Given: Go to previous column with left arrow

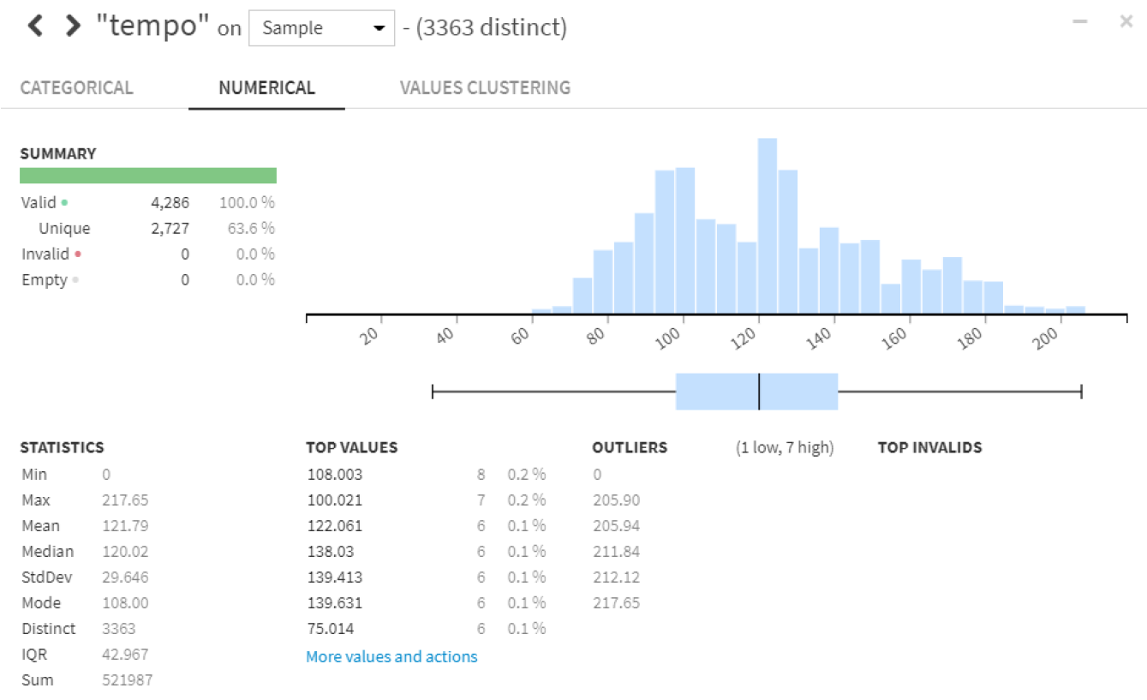Looking at the screenshot, I should pos(34,27).
